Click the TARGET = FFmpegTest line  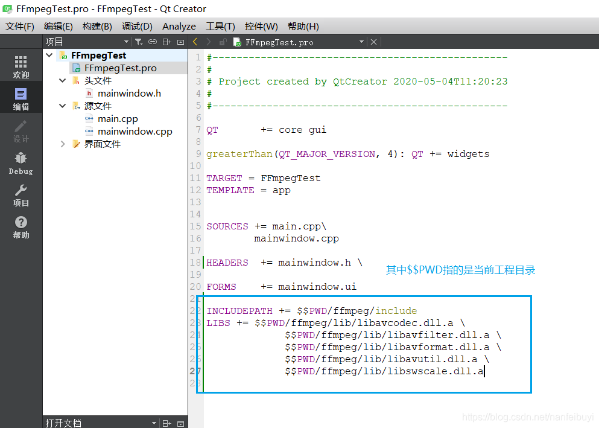[264, 178]
